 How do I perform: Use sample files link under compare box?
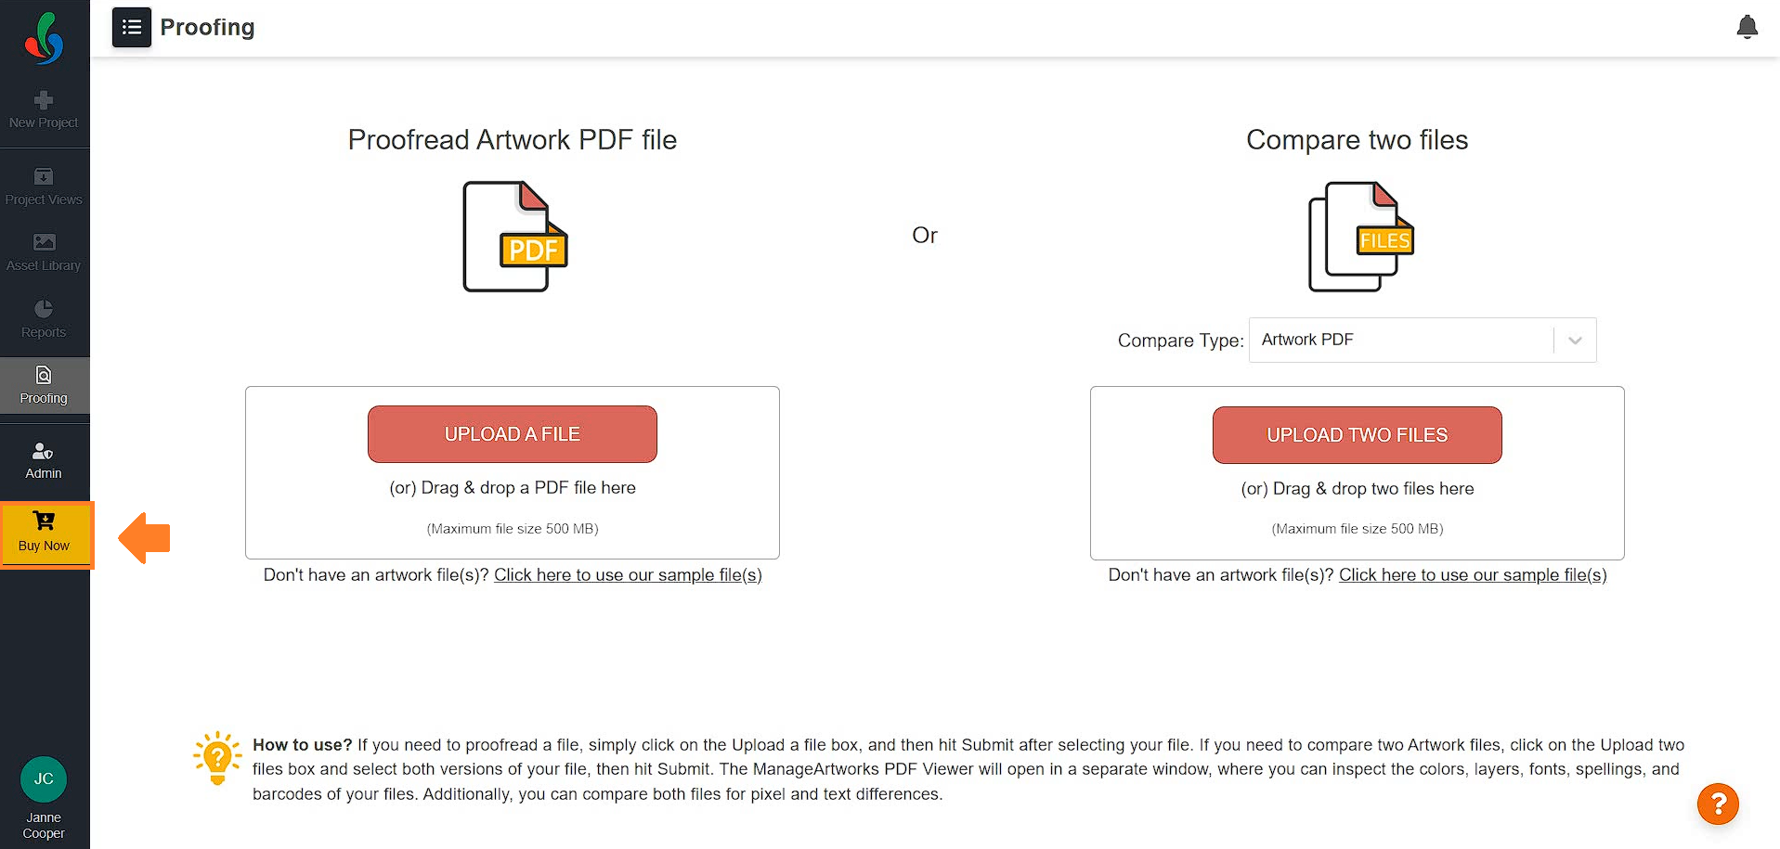(1473, 575)
